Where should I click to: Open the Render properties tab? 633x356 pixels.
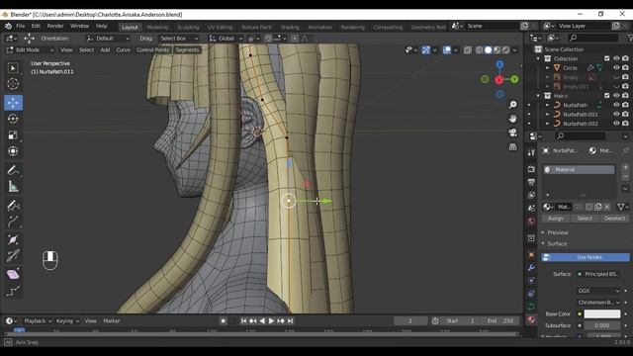[x=531, y=169]
